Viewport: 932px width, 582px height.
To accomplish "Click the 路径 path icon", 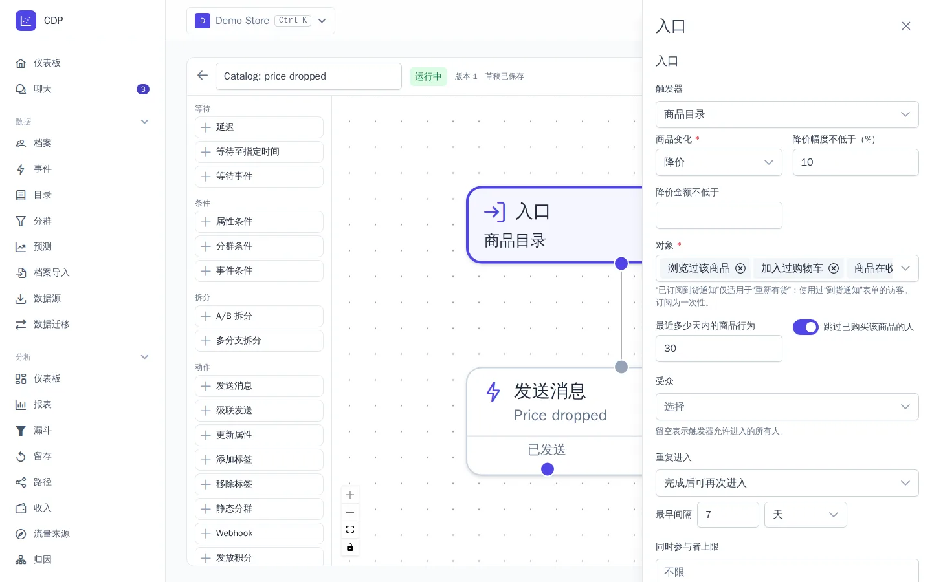I will tap(21, 482).
